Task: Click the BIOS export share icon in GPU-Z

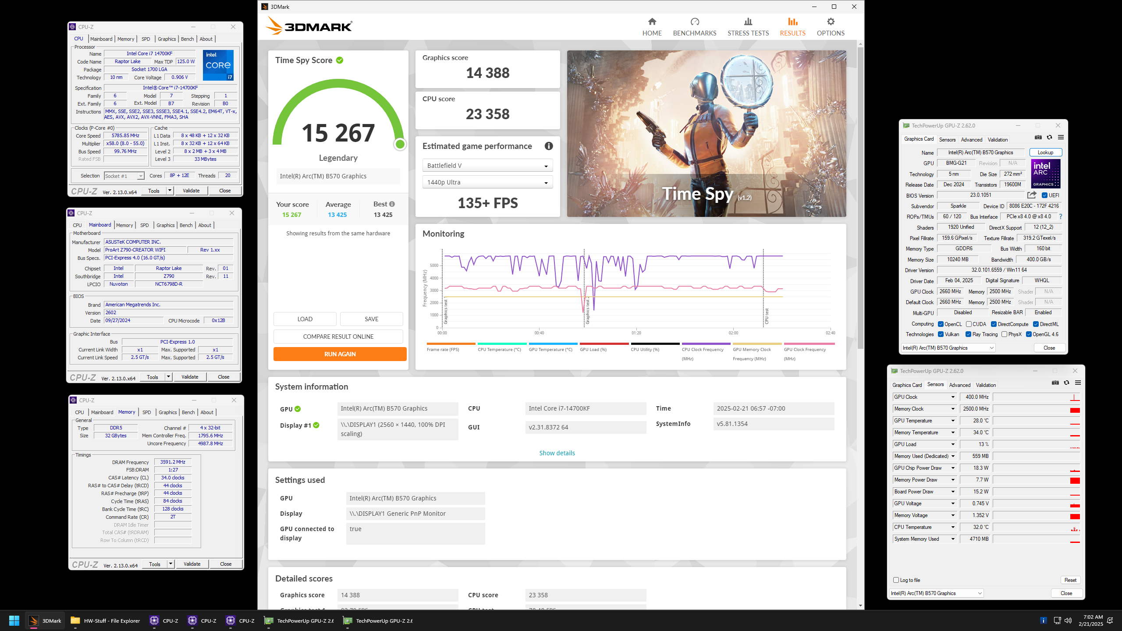Action: coord(1032,195)
